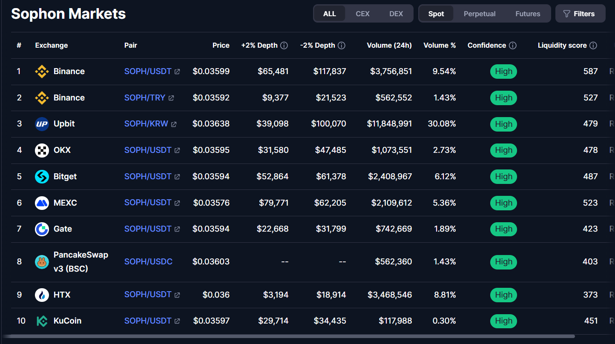Click the Sophon Markets heading
Viewport: 615px width, 344px height.
click(69, 14)
